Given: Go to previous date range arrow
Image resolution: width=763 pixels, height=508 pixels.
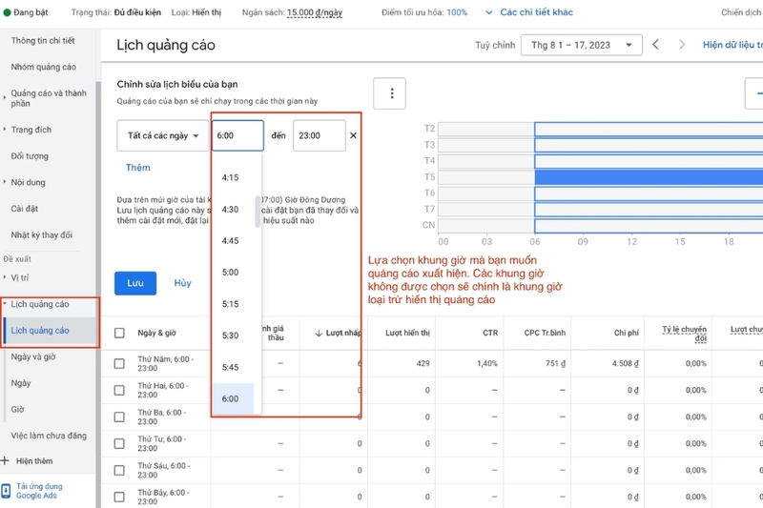Looking at the screenshot, I should point(656,45).
